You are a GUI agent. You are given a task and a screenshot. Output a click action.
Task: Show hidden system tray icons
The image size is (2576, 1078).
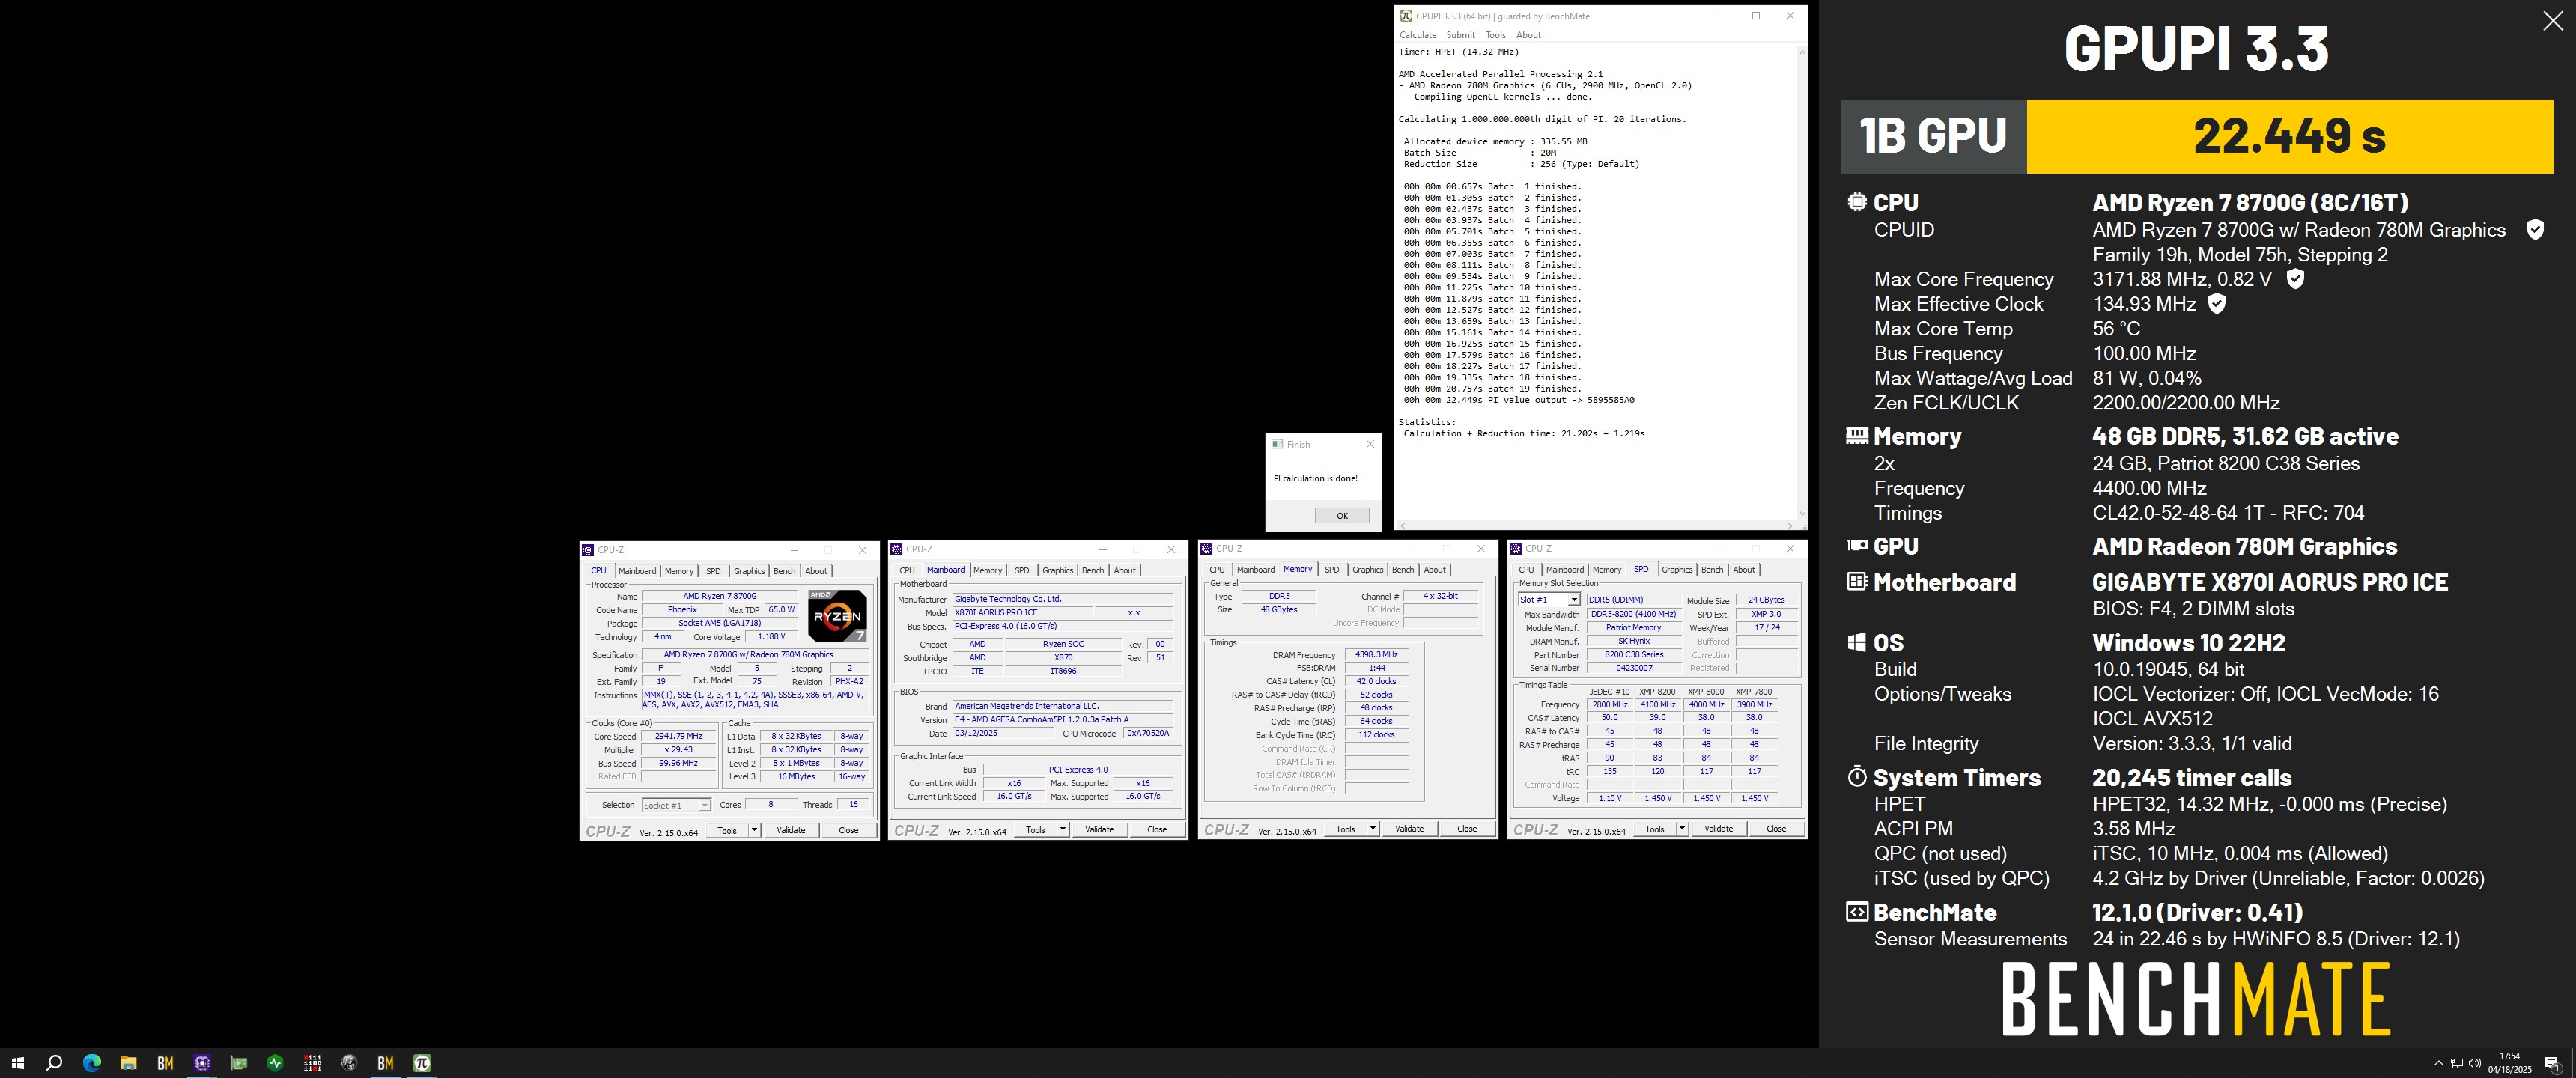click(2438, 1063)
